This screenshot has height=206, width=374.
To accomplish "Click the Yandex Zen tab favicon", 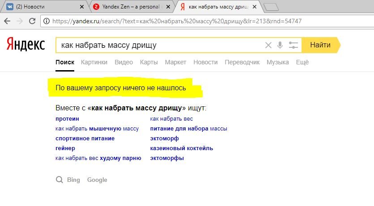I will tap(96, 7).
